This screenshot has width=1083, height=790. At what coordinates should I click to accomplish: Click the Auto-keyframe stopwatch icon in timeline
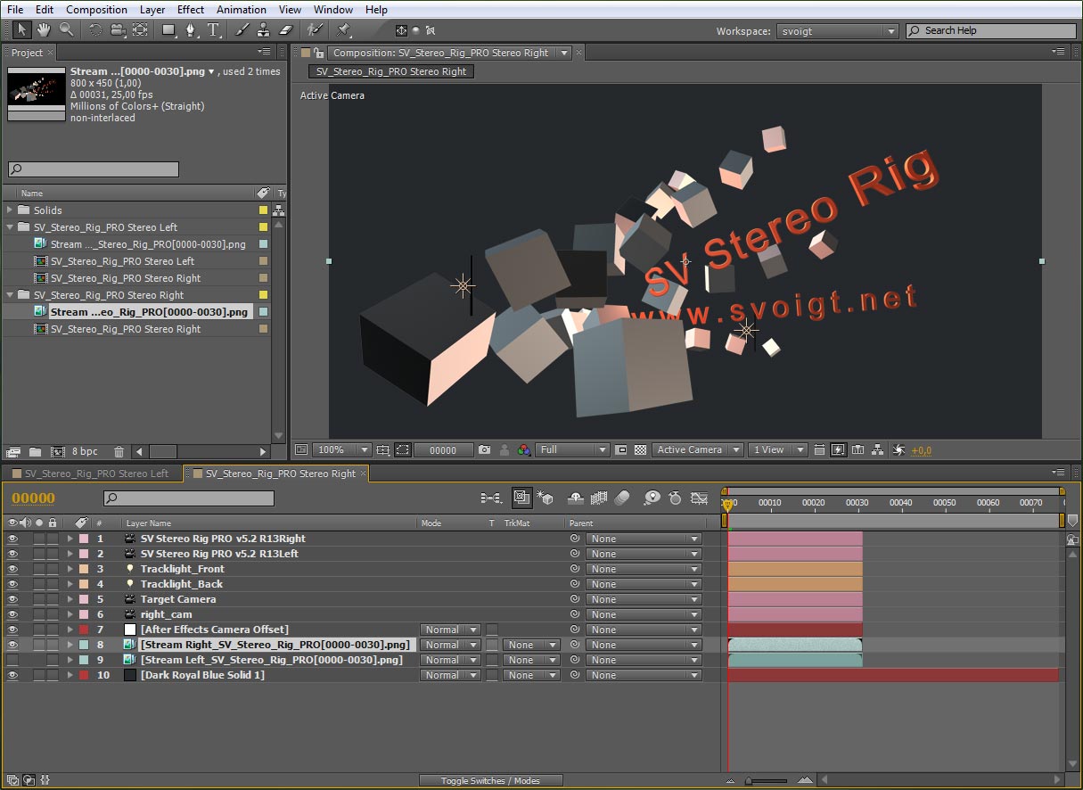[675, 498]
